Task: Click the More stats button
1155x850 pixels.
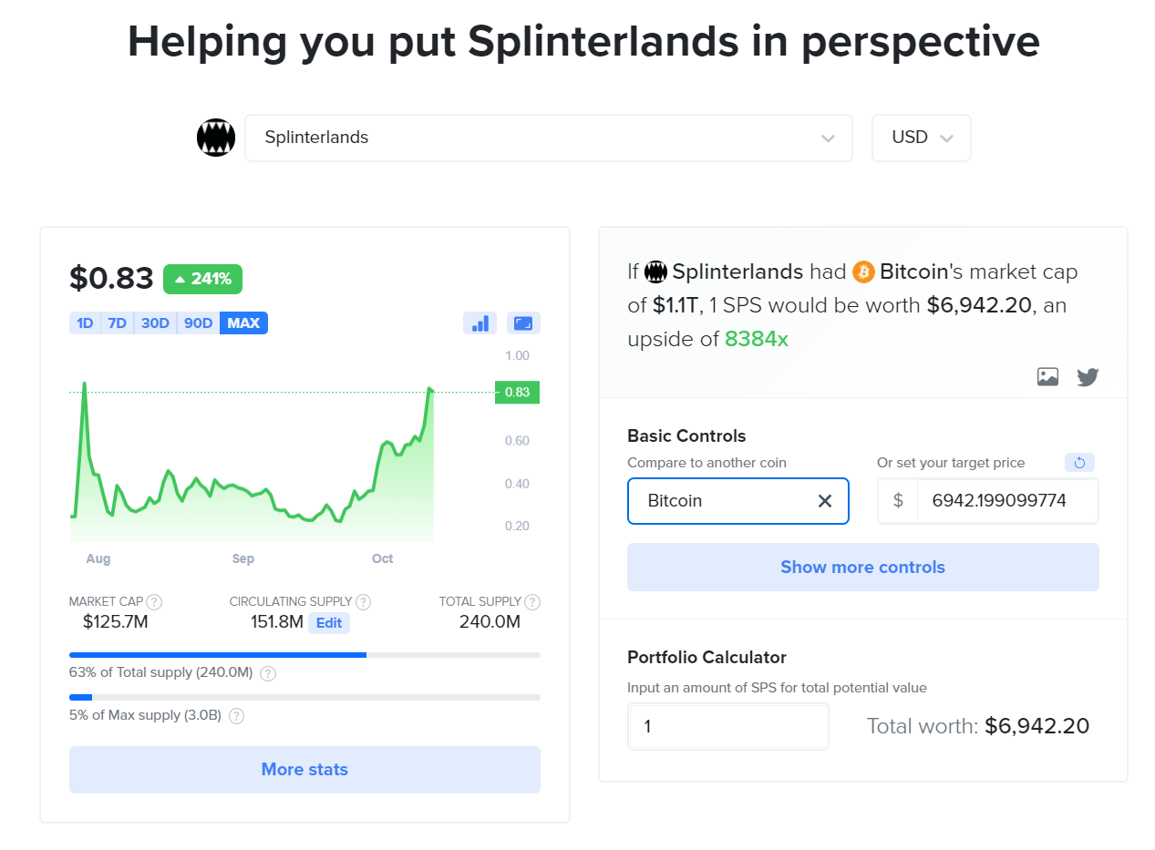Action: point(304,770)
